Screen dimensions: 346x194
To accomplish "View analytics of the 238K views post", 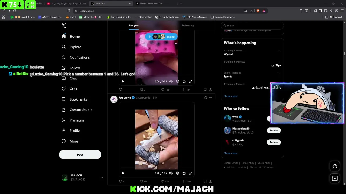I will tap(187, 181).
